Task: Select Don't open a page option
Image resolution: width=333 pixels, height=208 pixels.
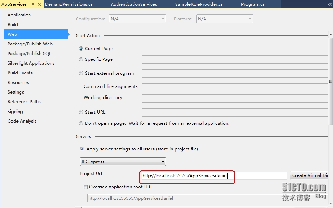Action: click(81, 123)
